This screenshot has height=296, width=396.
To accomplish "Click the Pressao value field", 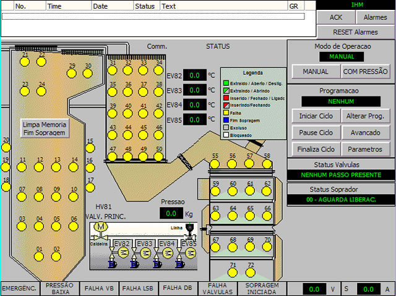I will click(171, 213).
